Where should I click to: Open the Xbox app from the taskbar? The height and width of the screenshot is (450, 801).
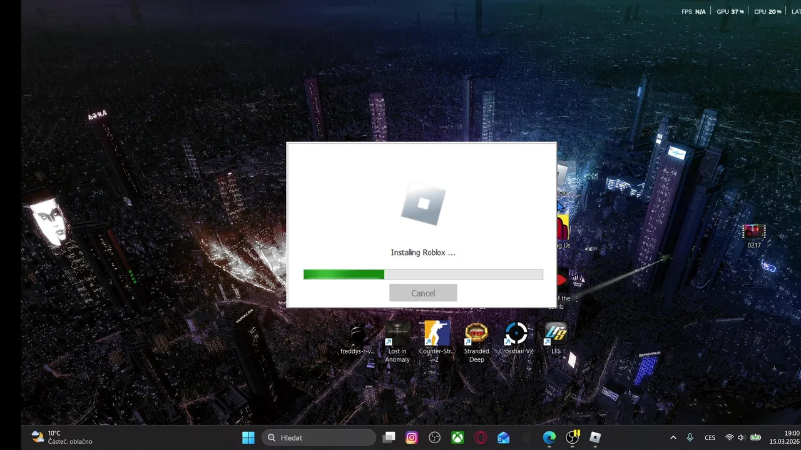pos(458,437)
